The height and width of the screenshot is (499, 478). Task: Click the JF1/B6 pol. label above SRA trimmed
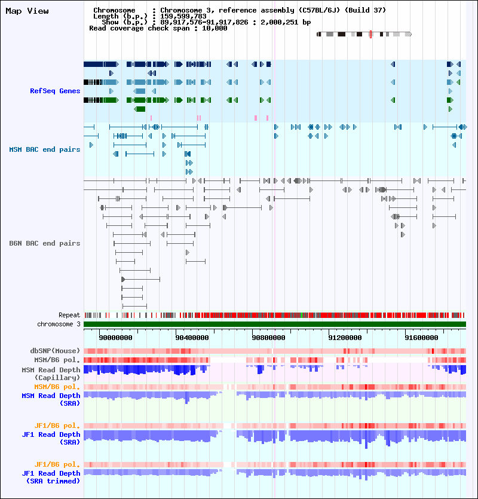(x=57, y=464)
